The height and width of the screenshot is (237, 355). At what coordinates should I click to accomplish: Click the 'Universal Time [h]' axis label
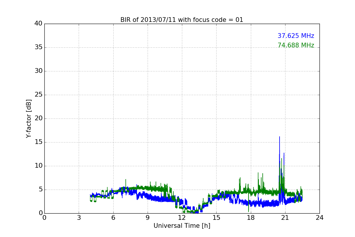point(182,226)
